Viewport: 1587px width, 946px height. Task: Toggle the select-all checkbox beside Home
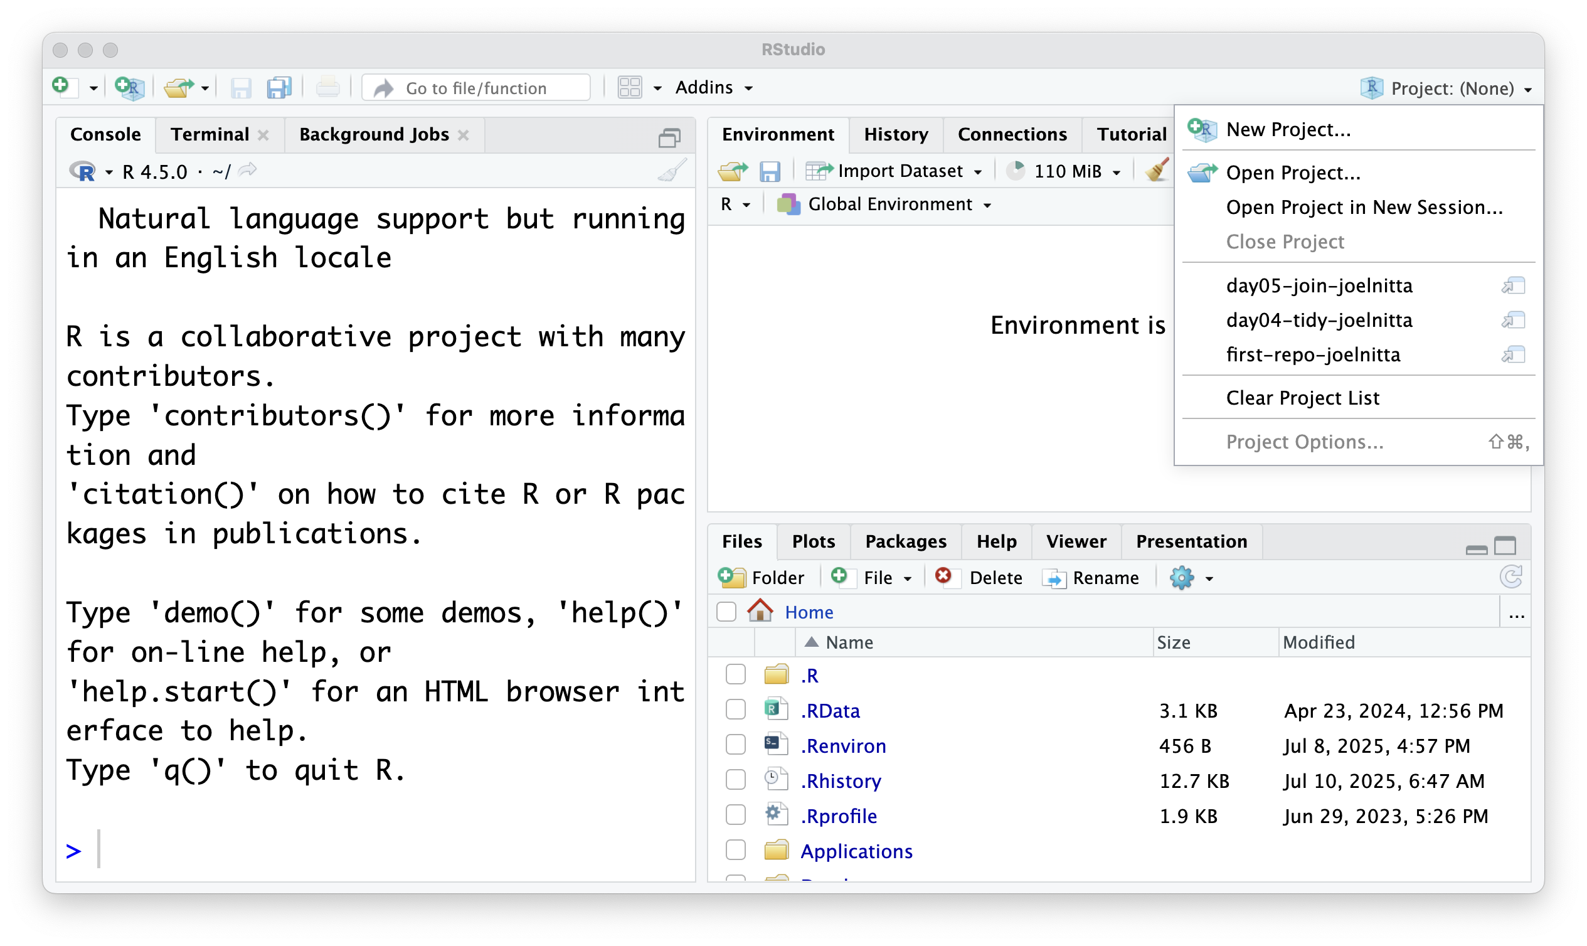pos(726,612)
